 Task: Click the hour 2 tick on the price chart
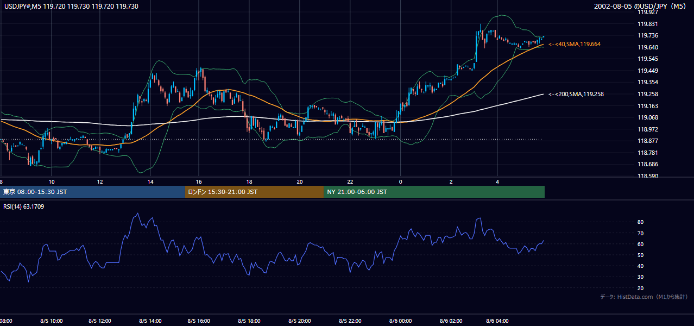(451, 182)
